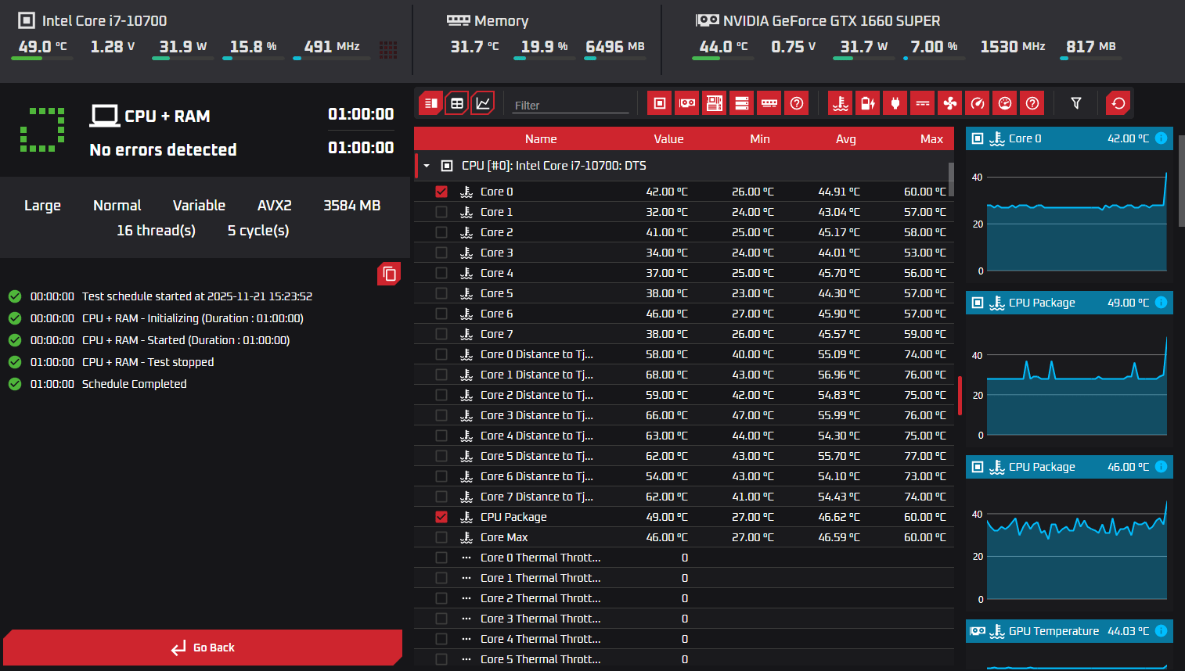The image size is (1185, 671).
Task: Click the 'CPU + RAM - Test stopped' log entry
Action: [x=148, y=362]
